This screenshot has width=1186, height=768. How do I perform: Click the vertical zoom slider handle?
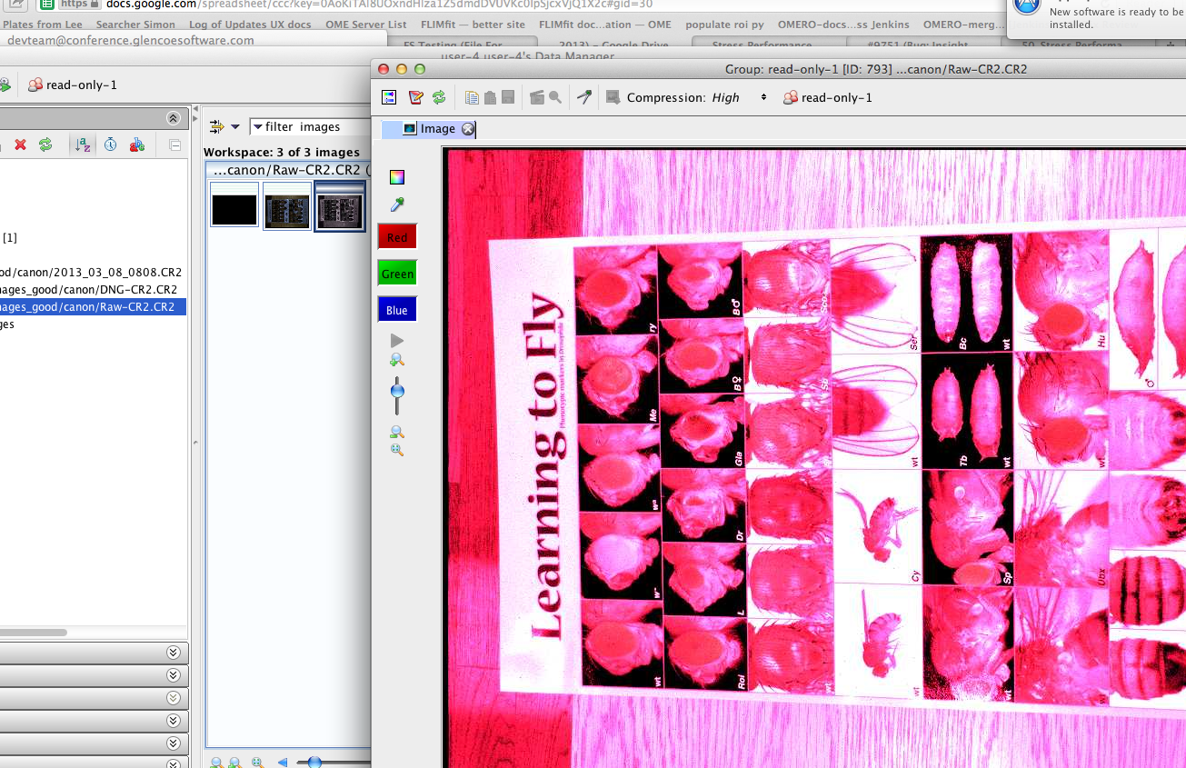pos(397,392)
